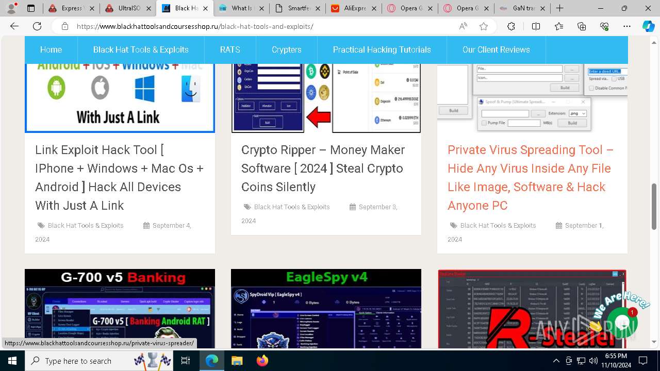Open Task View on the taskbar
Viewport: 660px width, 371px height.
[x=186, y=361]
